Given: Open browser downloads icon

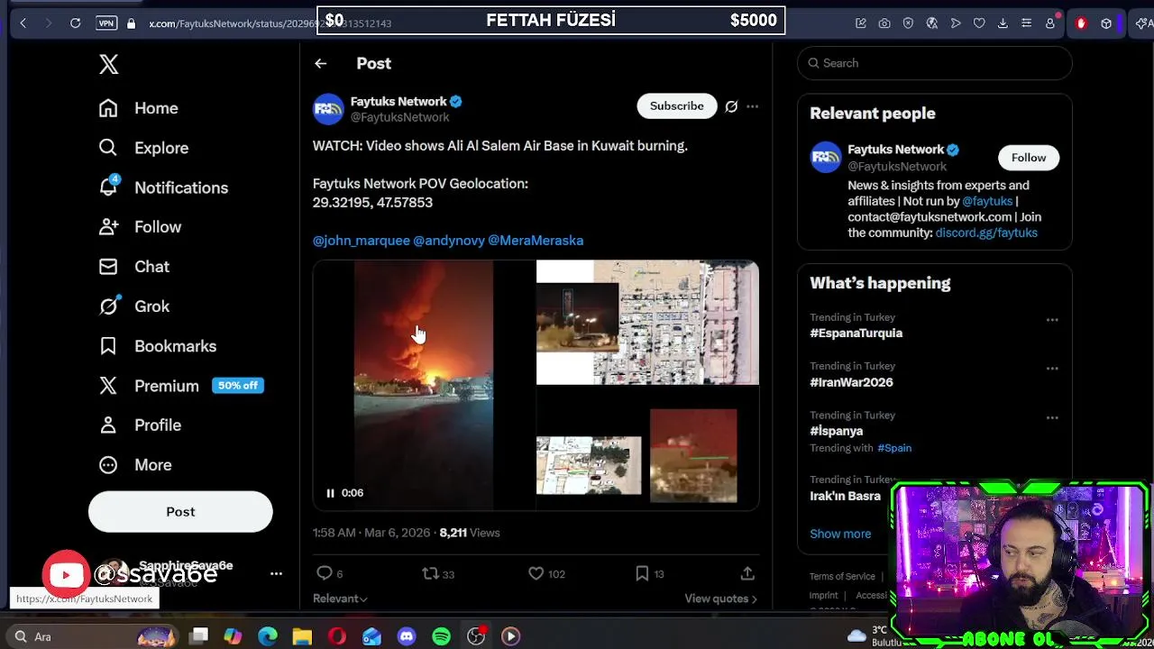Looking at the screenshot, I should click(1003, 23).
